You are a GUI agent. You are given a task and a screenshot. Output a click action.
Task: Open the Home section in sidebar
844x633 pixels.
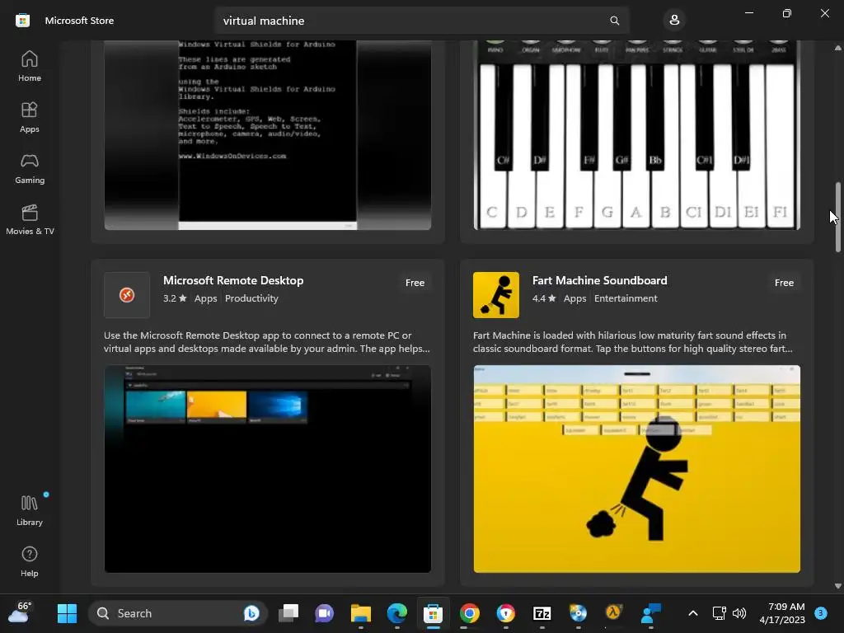pyautogui.click(x=30, y=66)
